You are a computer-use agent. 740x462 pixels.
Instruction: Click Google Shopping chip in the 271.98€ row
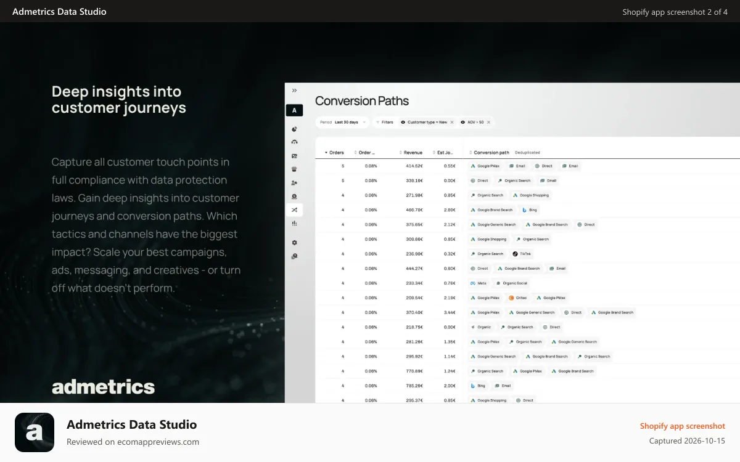(x=530, y=195)
